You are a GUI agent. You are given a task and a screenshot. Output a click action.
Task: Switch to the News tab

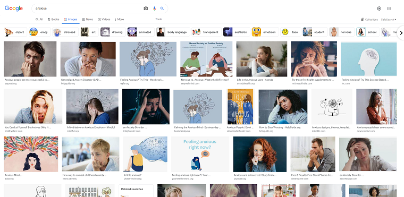tap(88, 19)
